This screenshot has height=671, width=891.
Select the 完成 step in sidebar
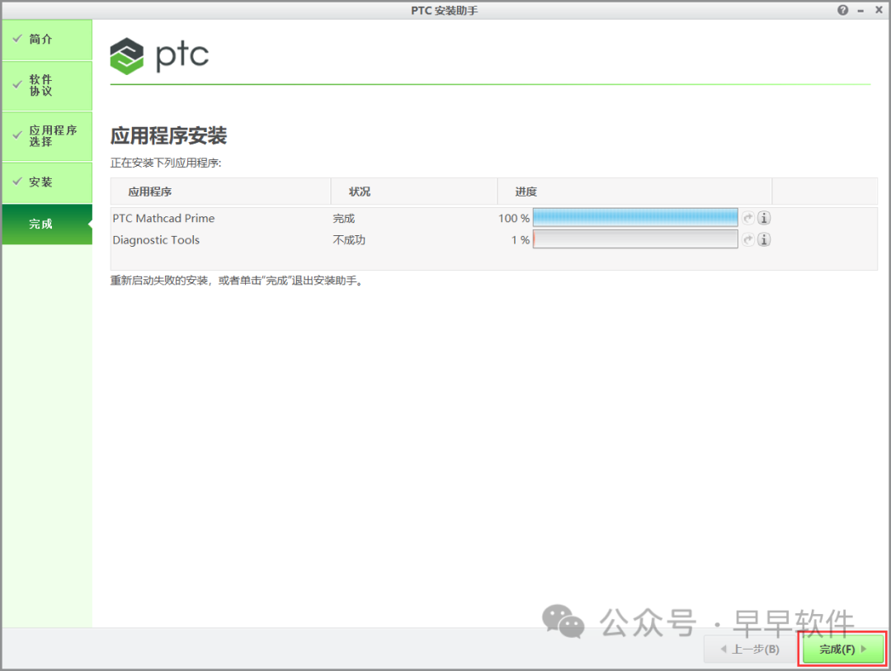[47, 224]
